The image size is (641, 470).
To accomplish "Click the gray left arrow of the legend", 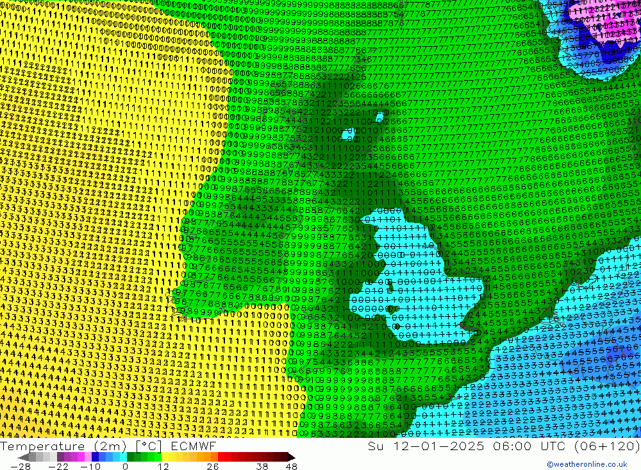I will pos(24,457).
